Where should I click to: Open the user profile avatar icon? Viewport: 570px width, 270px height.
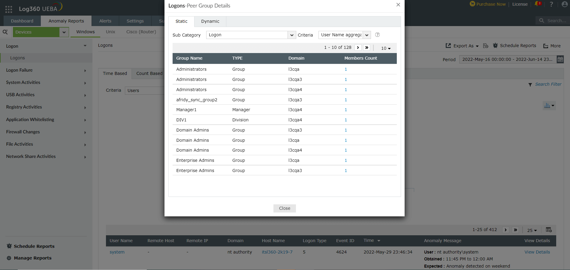[x=565, y=4]
